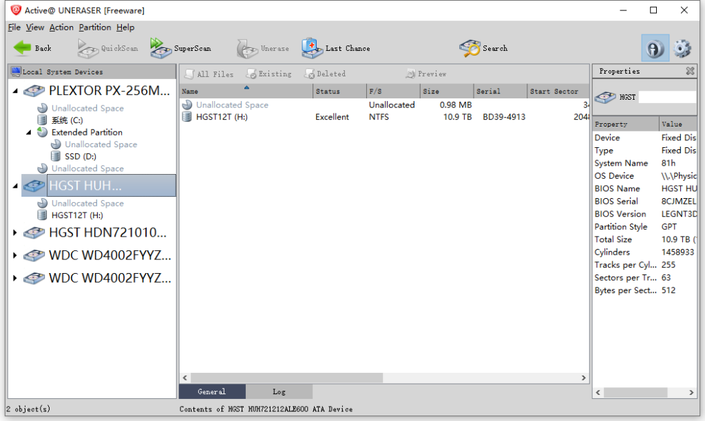This screenshot has height=421, width=705.
Task: Select the BIOS Serial property row
Action: click(x=644, y=202)
